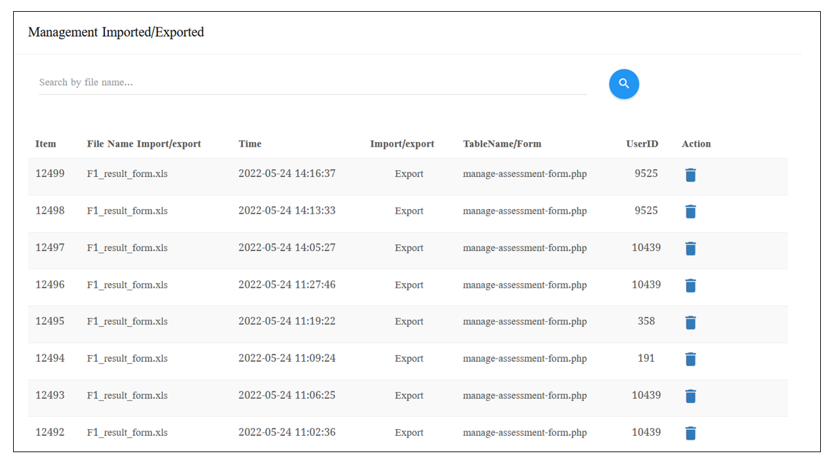Select F1_result_form.xls file in row 12499

tap(127, 174)
